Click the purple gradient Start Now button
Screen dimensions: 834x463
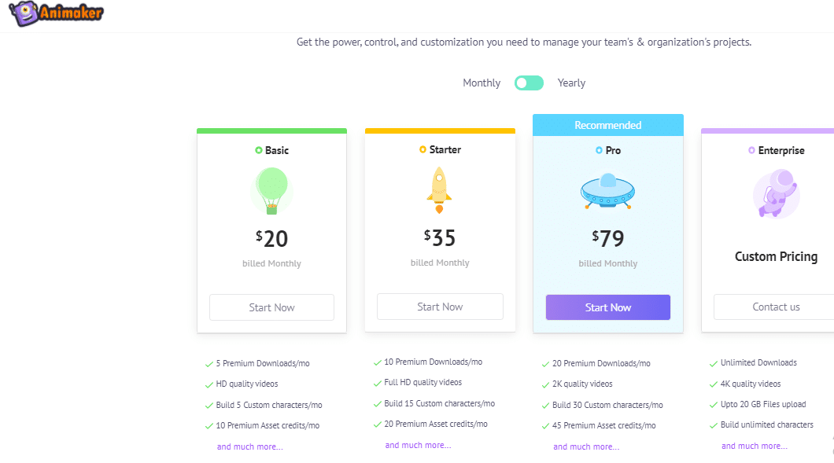[x=607, y=307]
